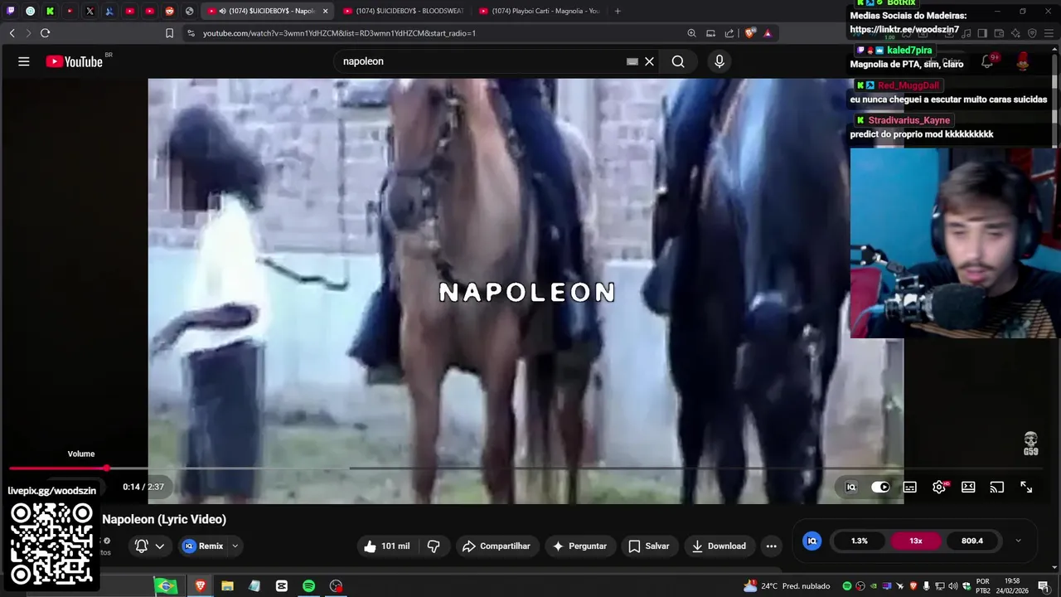The height and width of the screenshot is (597, 1061).
Task: Select the $UICIDEBOY$ - Napoleon tab
Action: 265,11
